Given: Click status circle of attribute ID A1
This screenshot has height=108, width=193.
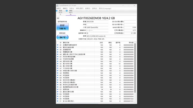Looking at the screenshot, I should click(58, 57).
